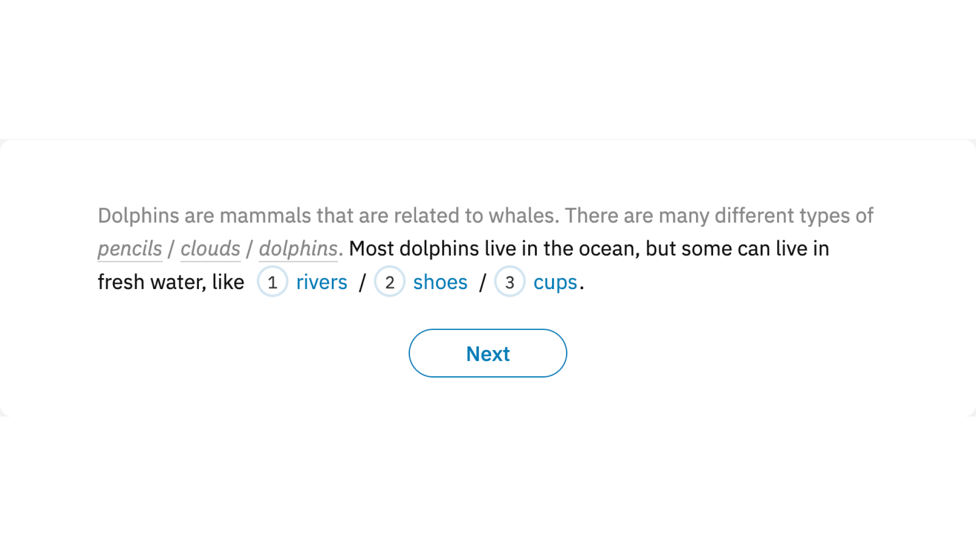Screen dimensions: 976x556
Task: Choose the answer word "cups"
Action: click(555, 282)
